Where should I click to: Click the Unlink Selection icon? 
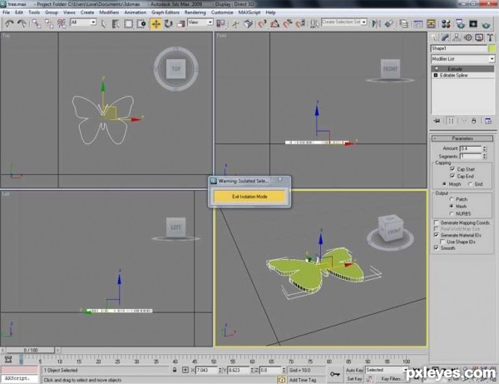pyautogui.click(x=49, y=23)
